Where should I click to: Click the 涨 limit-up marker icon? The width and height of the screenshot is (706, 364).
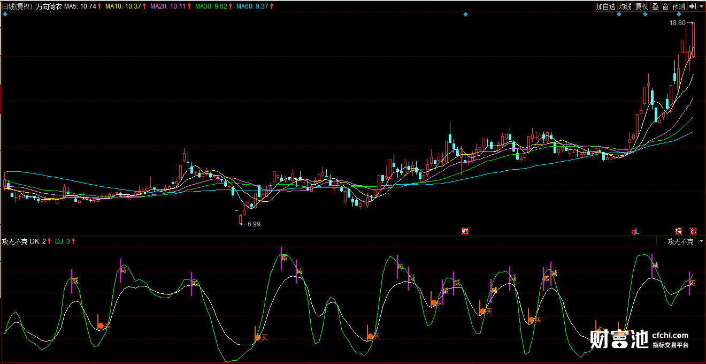pos(693,231)
